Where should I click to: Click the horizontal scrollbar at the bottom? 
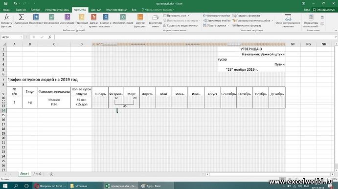270,174
